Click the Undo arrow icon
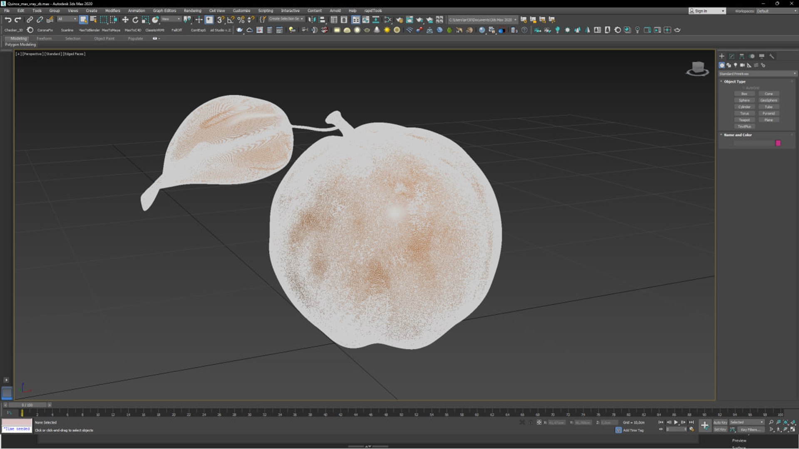Image resolution: width=799 pixels, height=449 pixels. pyautogui.click(x=8, y=20)
